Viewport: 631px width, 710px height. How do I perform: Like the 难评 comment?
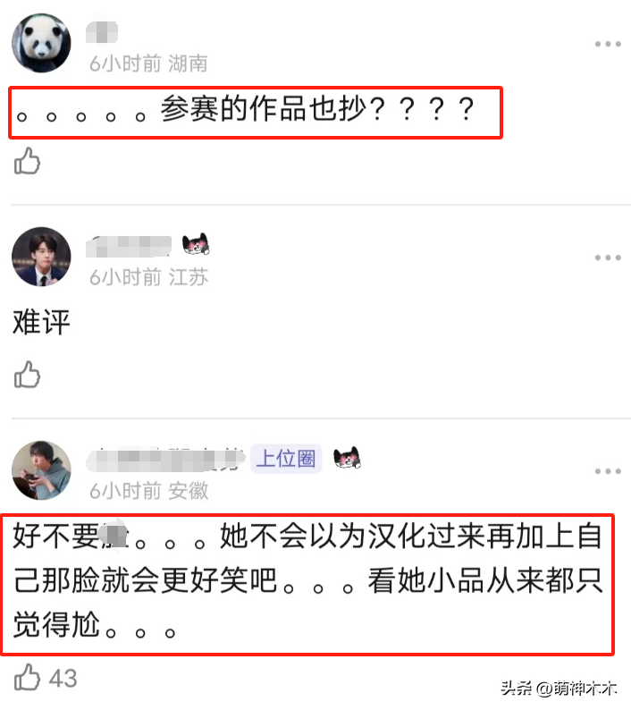(27, 375)
